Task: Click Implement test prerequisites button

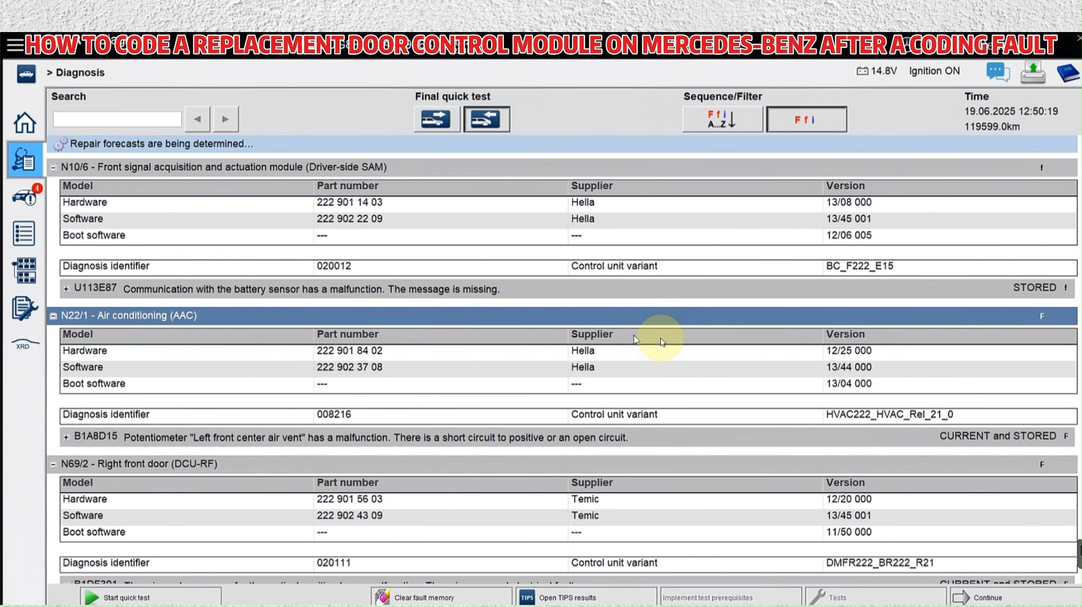Action: 731,597
